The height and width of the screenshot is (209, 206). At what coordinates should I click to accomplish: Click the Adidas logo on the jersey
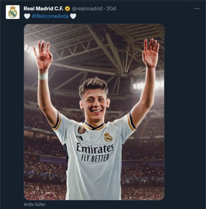80,138
